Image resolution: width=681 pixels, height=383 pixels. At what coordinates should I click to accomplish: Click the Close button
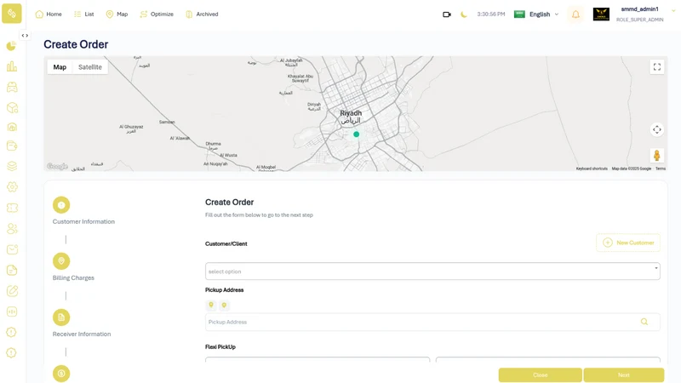pyautogui.click(x=541, y=374)
